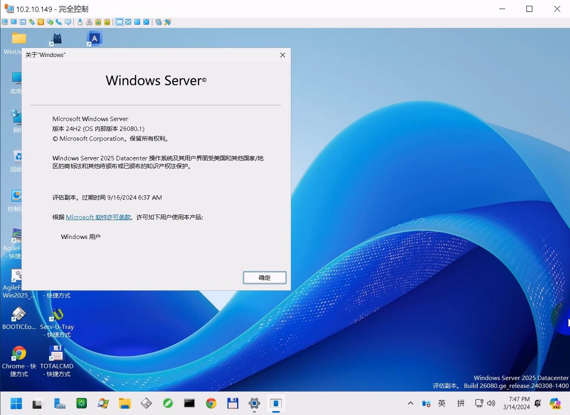Screen dimensions: 570x415
Task: Click the black cat desktop shortcut icon
Action: coord(56,39)
